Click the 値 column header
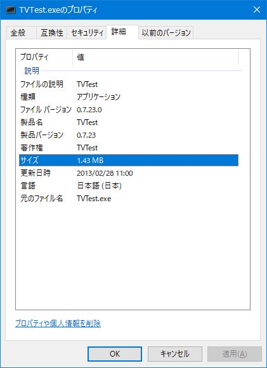The image size is (267, 368). [x=155, y=57]
